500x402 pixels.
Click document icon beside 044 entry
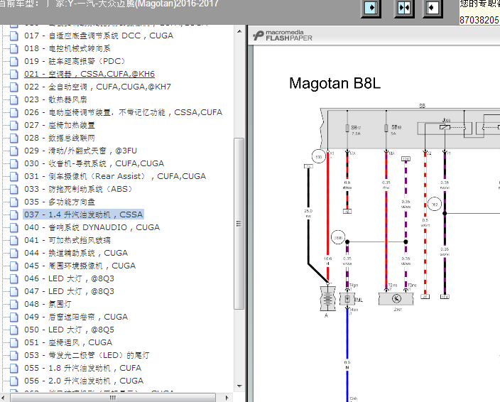(x=13, y=253)
